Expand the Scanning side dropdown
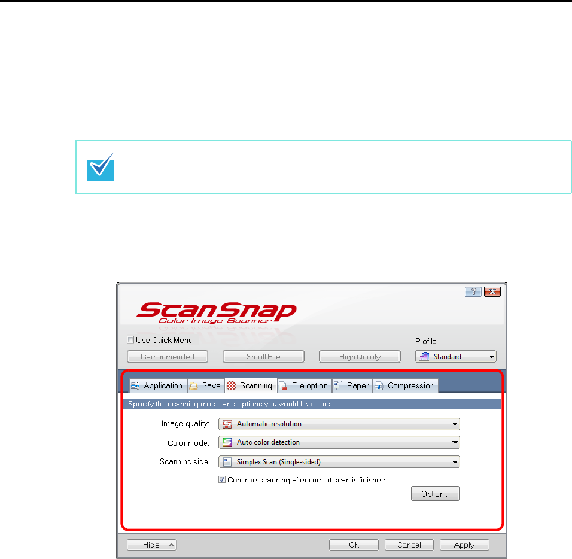This screenshot has width=572, height=559. [x=339, y=462]
